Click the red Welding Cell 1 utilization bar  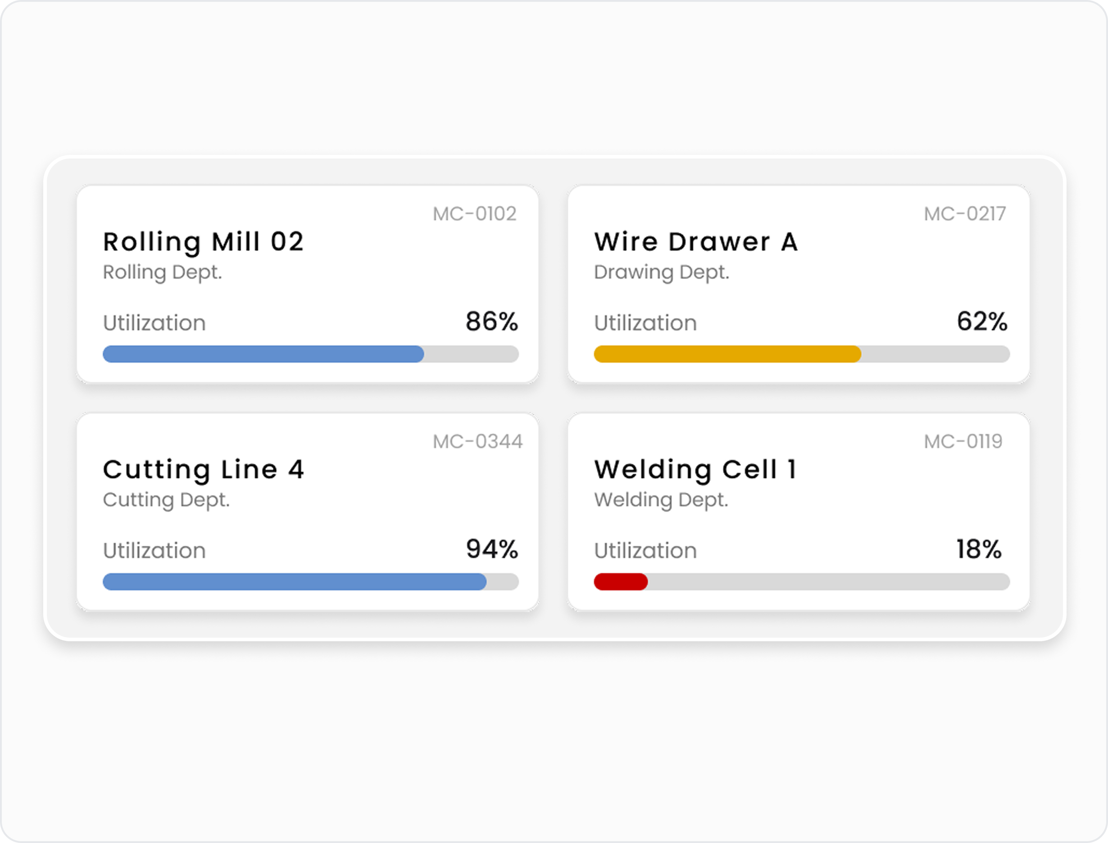[x=621, y=582]
